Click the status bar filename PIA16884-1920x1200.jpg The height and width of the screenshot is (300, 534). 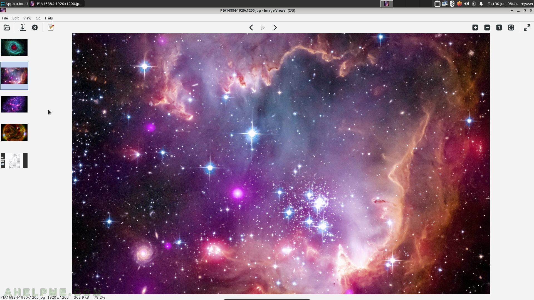(23, 297)
